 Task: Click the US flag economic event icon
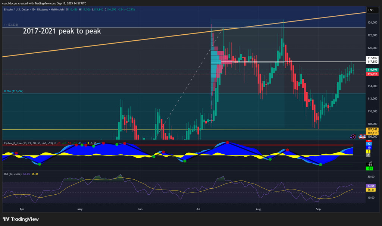point(361,137)
